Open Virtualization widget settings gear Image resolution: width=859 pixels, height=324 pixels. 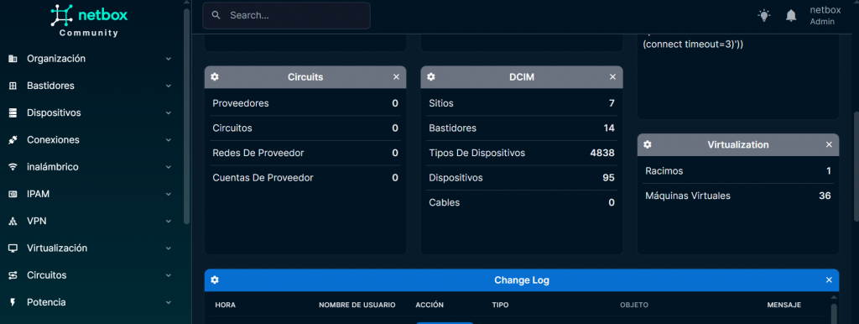point(648,144)
